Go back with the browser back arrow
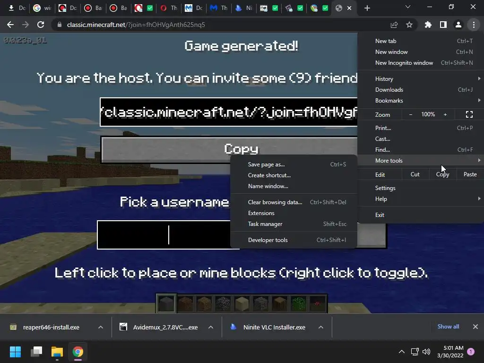The image size is (484, 363). [10, 25]
